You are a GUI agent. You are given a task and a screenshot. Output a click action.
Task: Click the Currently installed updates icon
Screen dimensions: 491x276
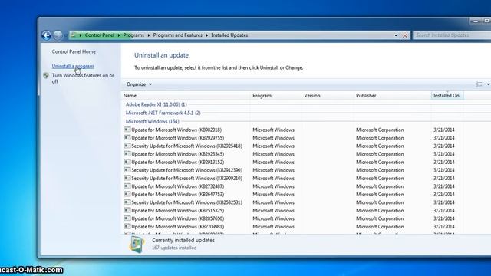click(137, 244)
